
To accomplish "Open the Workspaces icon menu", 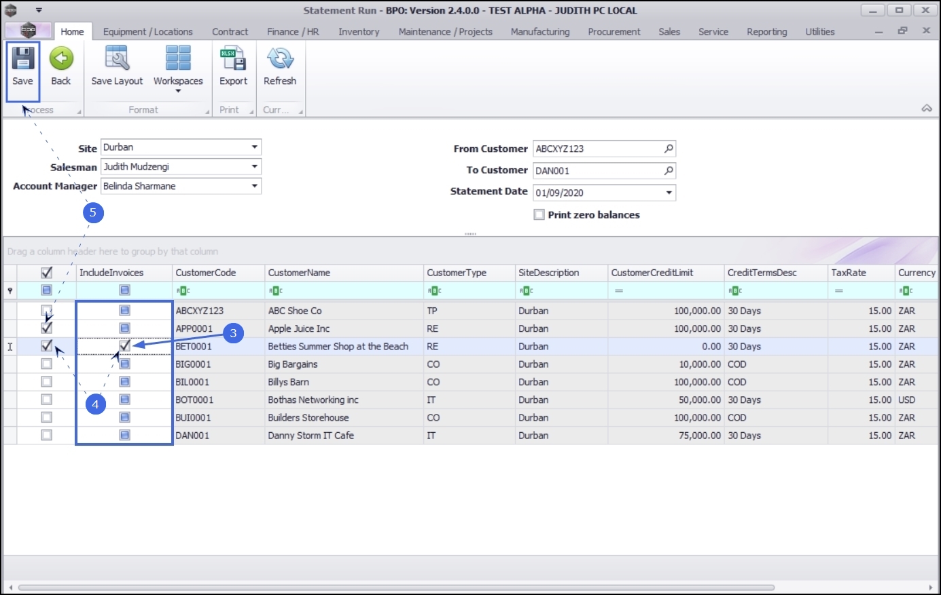I will click(x=178, y=60).
